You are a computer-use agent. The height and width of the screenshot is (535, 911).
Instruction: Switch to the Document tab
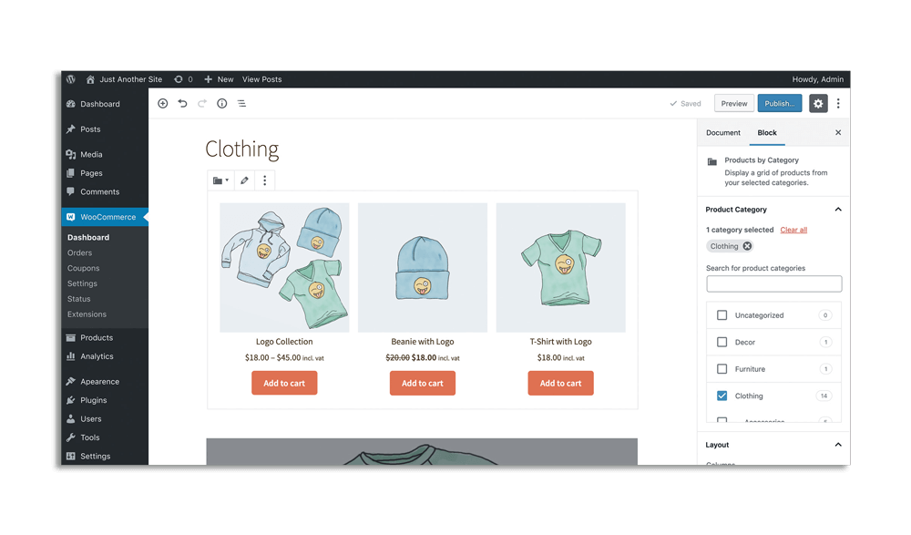(x=723, y=133)
